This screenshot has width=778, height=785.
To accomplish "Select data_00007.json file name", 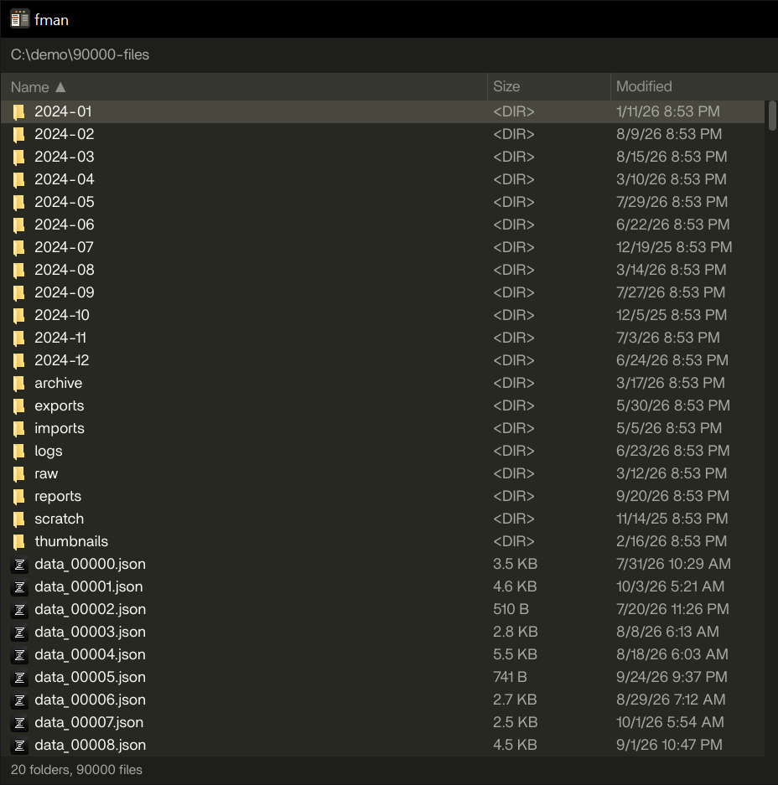I will [x=89, y=722].
